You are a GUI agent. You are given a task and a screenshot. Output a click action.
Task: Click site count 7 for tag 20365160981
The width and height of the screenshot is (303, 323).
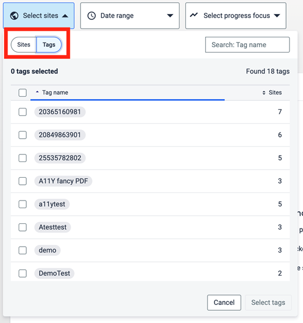click(280, 112)
